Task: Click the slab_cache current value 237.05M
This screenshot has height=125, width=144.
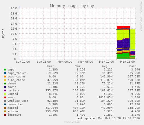Action: tap(52, 80)
